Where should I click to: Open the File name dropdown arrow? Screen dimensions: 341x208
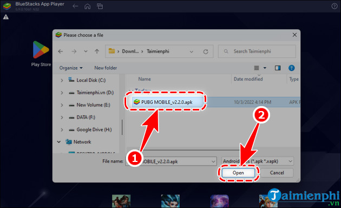213,161
